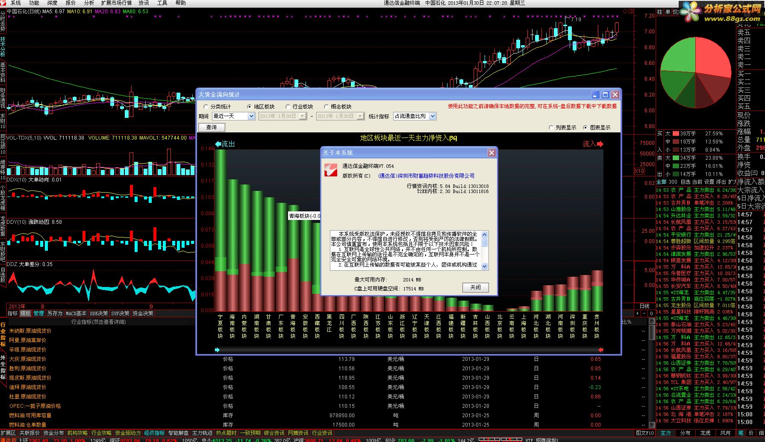Open the 经济指标 bottom tab

(154, 433)
